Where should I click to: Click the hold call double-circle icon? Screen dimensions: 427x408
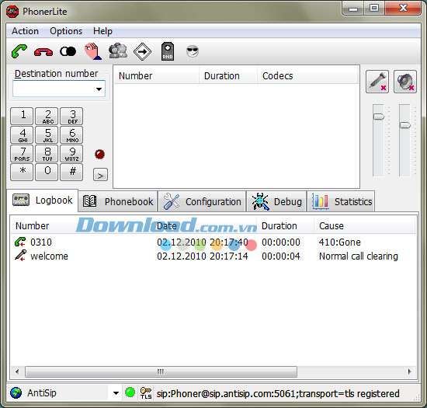[x=68, y=51]
